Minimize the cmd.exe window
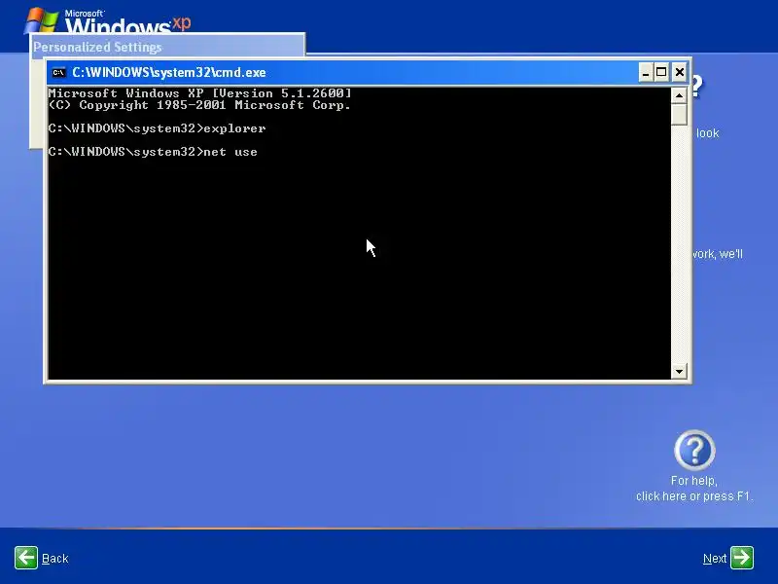Viewport: 778px width, 584px height. coord(645,72)
